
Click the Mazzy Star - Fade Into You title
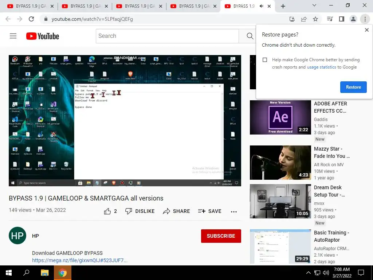[331, 153]
